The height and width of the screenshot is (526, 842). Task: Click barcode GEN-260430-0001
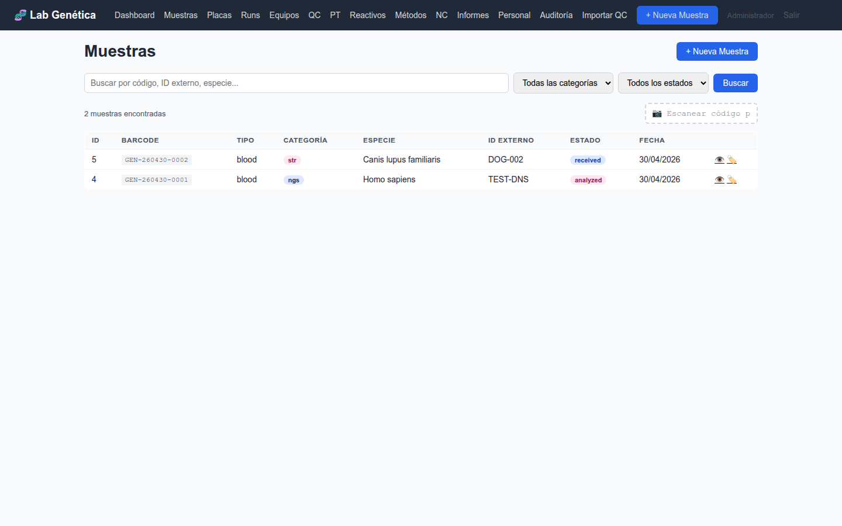click(157, 179)
